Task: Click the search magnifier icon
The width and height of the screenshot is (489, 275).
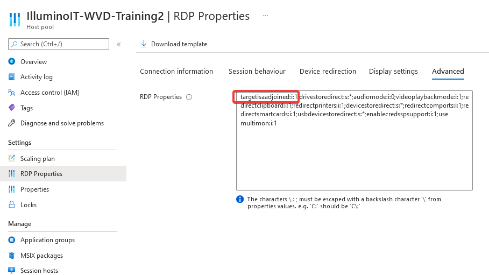Action: tap(14, 44)
